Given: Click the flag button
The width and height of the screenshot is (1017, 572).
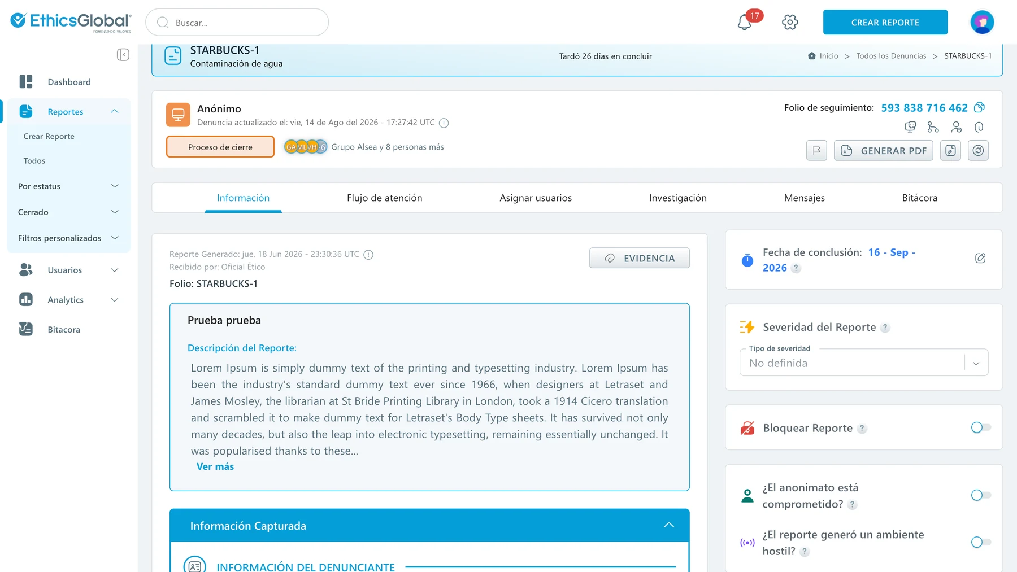Looking at the screenshot, I should (x=816, y=151).
